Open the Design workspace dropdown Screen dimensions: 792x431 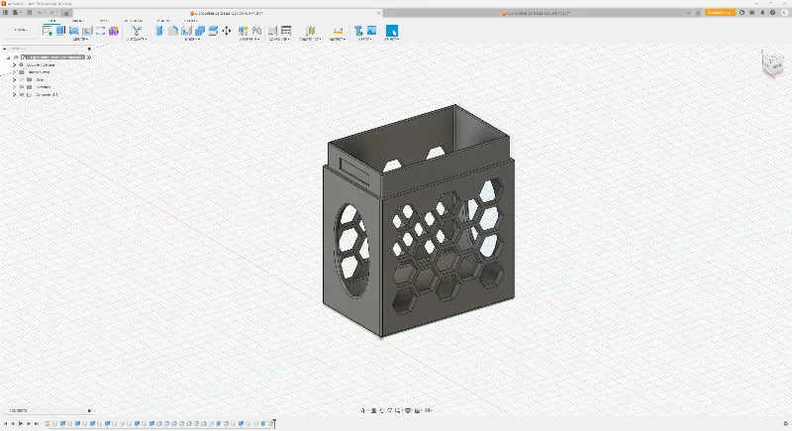pyautogui.click(x=20, y=30)
